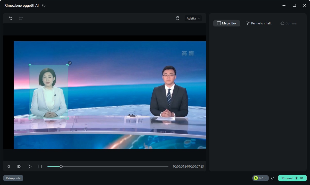Remove the selection box with X
The width and height of the screenshot is (310, 185).
(x=70, y=63)
